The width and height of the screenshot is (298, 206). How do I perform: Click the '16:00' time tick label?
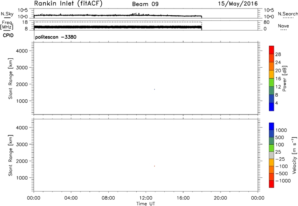pyautogui.click(x=183, y=198)
